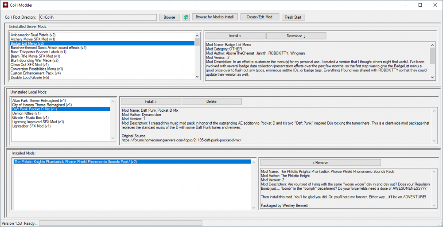Maximize the CoH Modder window

(420, 5)
